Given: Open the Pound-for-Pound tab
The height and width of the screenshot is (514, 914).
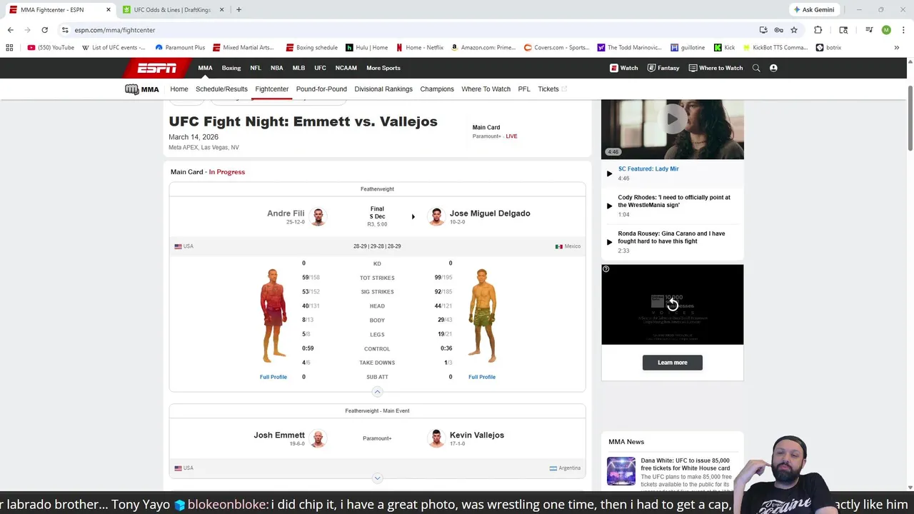Looking at the screenshot, I should (x=321, y=89).
